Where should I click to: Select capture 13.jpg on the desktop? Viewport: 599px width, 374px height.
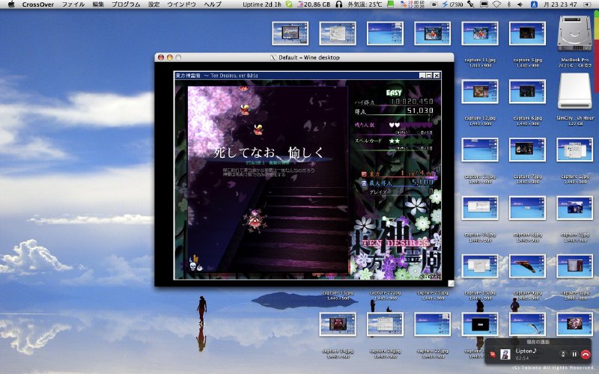[480, 150]
